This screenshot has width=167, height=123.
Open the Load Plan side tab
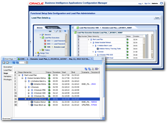8,70
